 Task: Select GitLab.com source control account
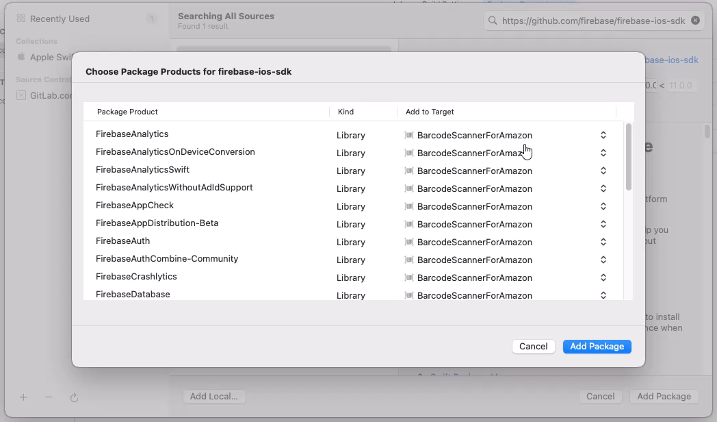click(x=51, y=96)
